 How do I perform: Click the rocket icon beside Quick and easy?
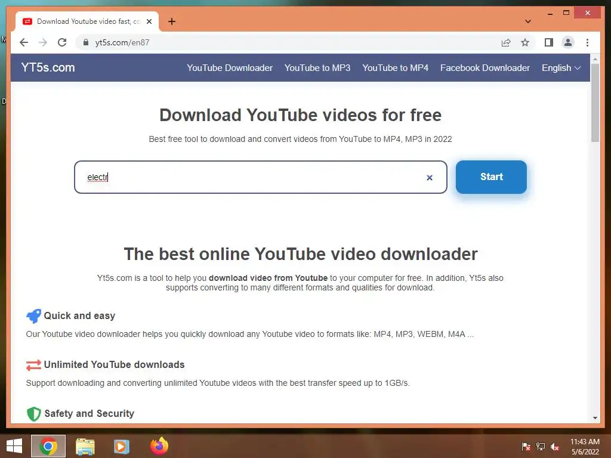33,316
